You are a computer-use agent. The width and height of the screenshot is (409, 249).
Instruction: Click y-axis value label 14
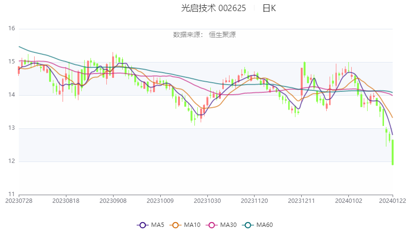point(12,95)
